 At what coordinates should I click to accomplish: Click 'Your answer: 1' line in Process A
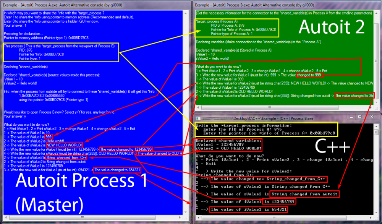(15, 25)
